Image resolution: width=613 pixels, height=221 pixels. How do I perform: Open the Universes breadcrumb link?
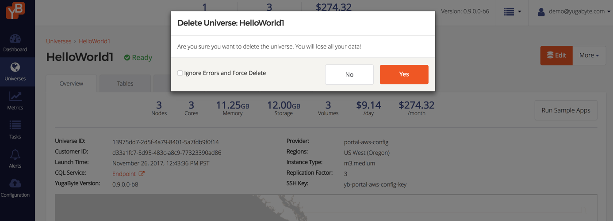coord(58,41)
